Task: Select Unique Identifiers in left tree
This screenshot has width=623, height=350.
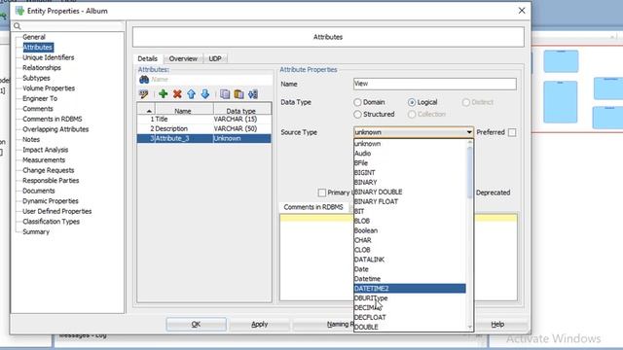Action: pos(48,57)
